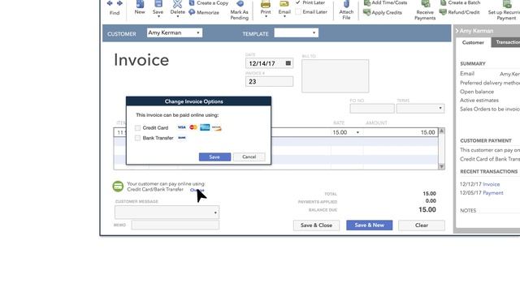Click Cancel in Change Invoice Options

(x=249, y=157)
